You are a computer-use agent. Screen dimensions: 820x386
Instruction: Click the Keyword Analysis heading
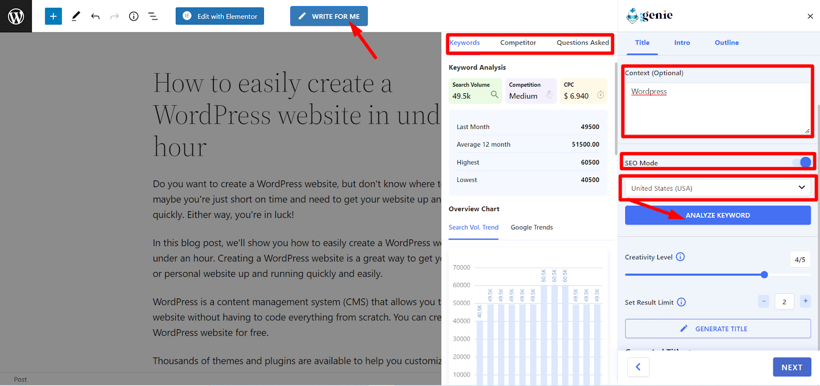(x=477, y=67)
